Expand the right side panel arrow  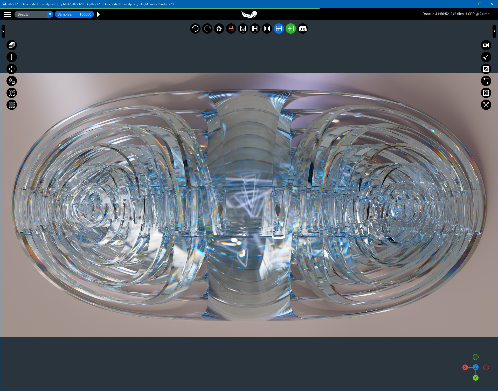(494, 31)
